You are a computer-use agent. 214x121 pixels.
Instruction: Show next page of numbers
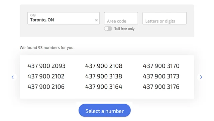point(201,77)
